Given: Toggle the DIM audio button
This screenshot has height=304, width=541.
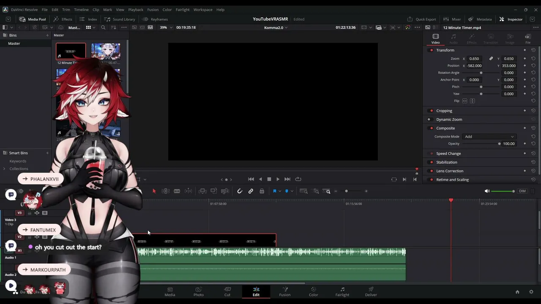Looking at the screenshot, I should point(522,191).
